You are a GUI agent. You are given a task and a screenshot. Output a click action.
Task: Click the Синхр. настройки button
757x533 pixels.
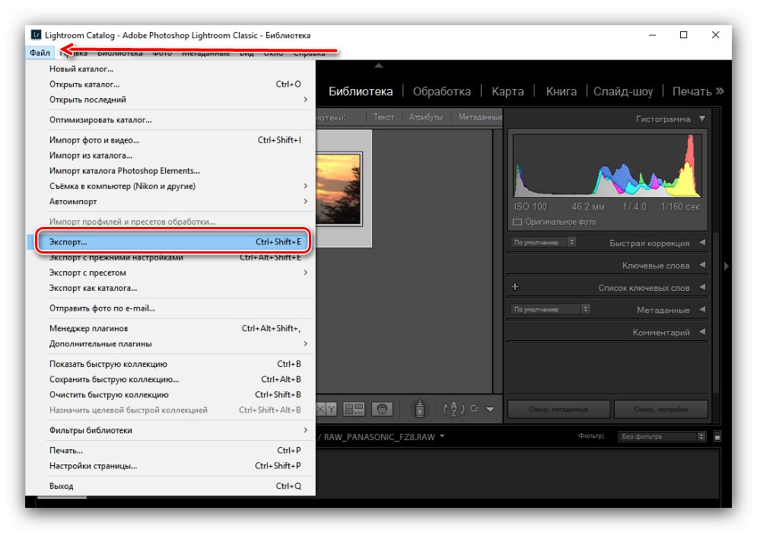[x=661, y=408]
